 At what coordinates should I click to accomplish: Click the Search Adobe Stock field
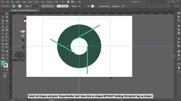pyautogui.click(x=155, y=2)
